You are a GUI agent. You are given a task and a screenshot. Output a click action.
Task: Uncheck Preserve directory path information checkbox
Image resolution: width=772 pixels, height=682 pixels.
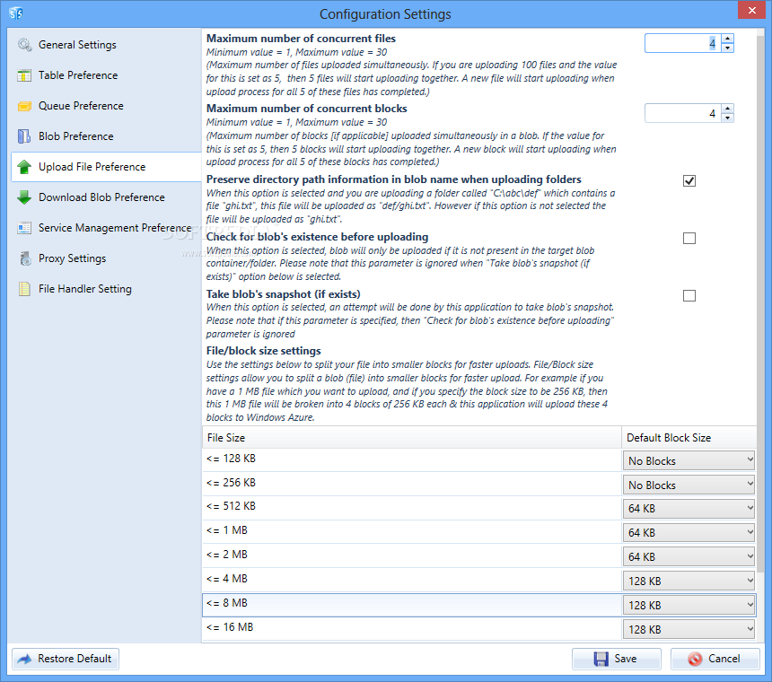689,180
